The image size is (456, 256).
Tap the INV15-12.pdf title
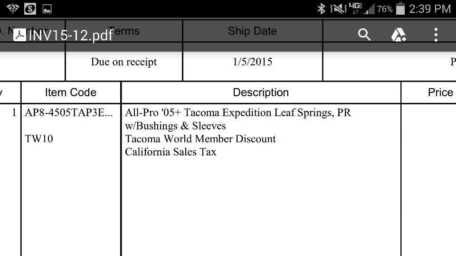click(71, 36)
